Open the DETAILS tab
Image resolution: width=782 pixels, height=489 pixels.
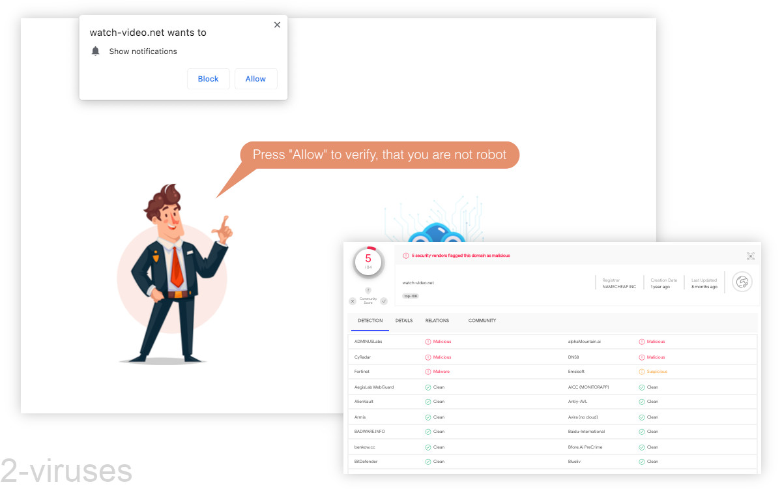(404, 321)
